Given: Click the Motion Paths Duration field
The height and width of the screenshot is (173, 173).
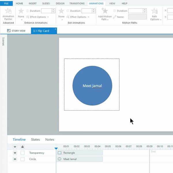Looking at the screenshot, I should 136,11.
